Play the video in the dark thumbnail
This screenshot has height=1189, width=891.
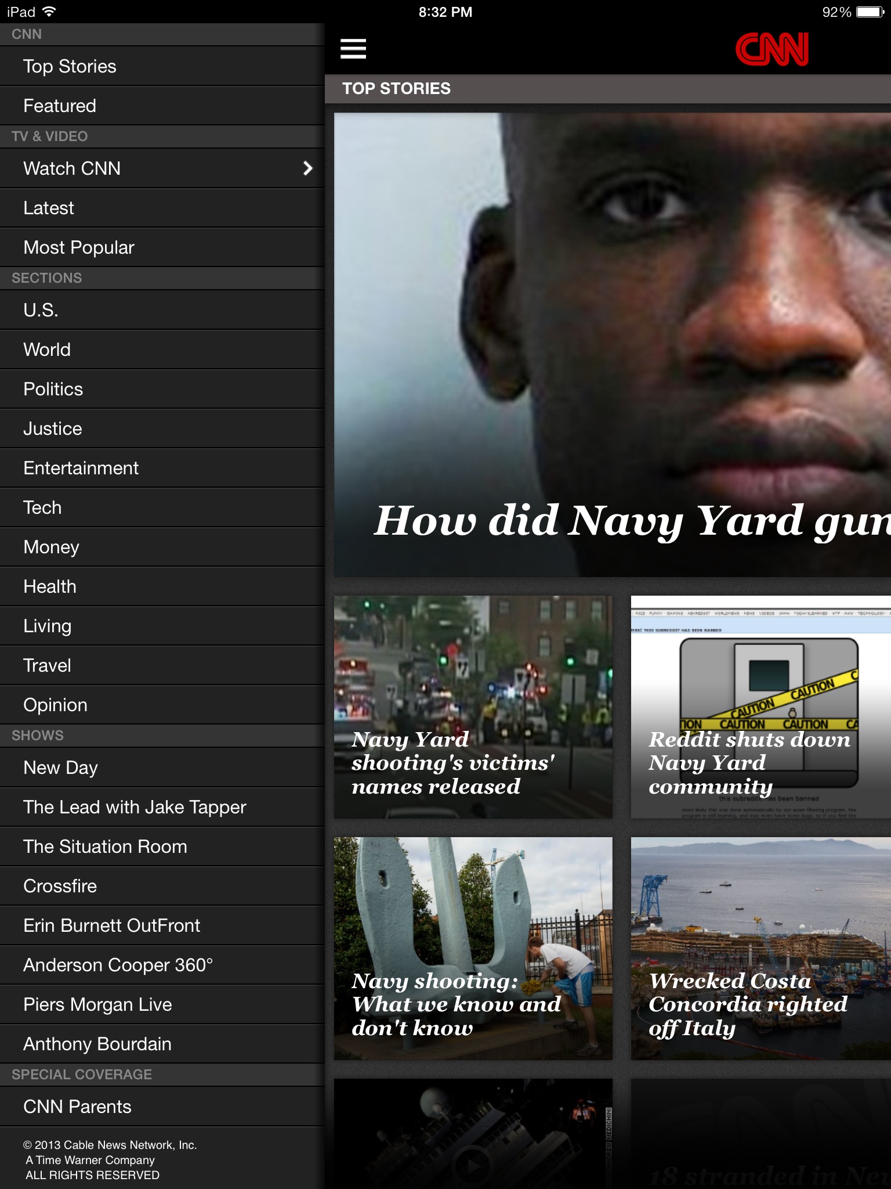tap(473, 1165)
